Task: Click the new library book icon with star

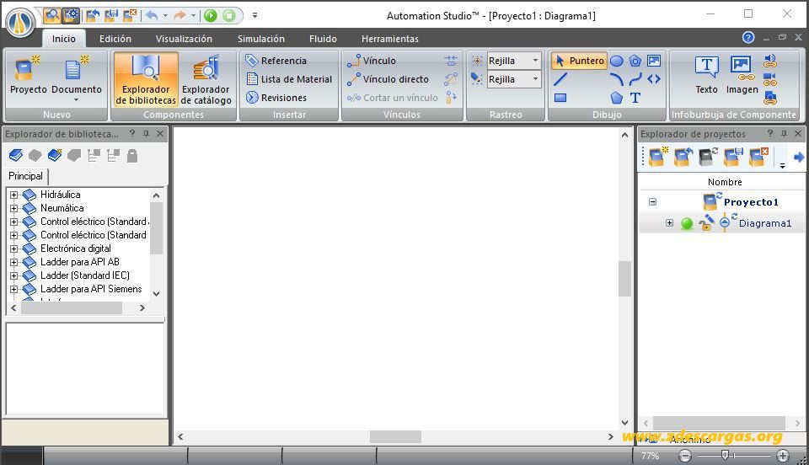Action: point(54,155)
